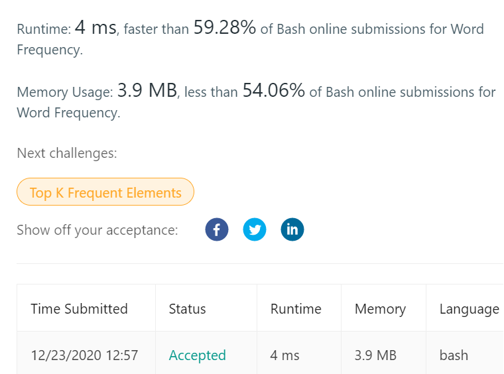504x374 pixels.
Task: Click the Time Submitted column header
Action: pyautogui.click(x=79, y=309)
